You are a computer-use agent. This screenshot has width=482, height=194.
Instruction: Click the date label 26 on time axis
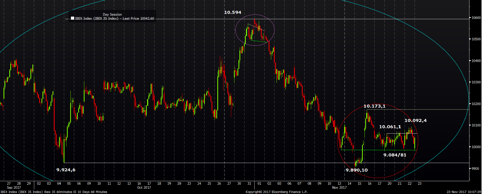click(219, 183)
